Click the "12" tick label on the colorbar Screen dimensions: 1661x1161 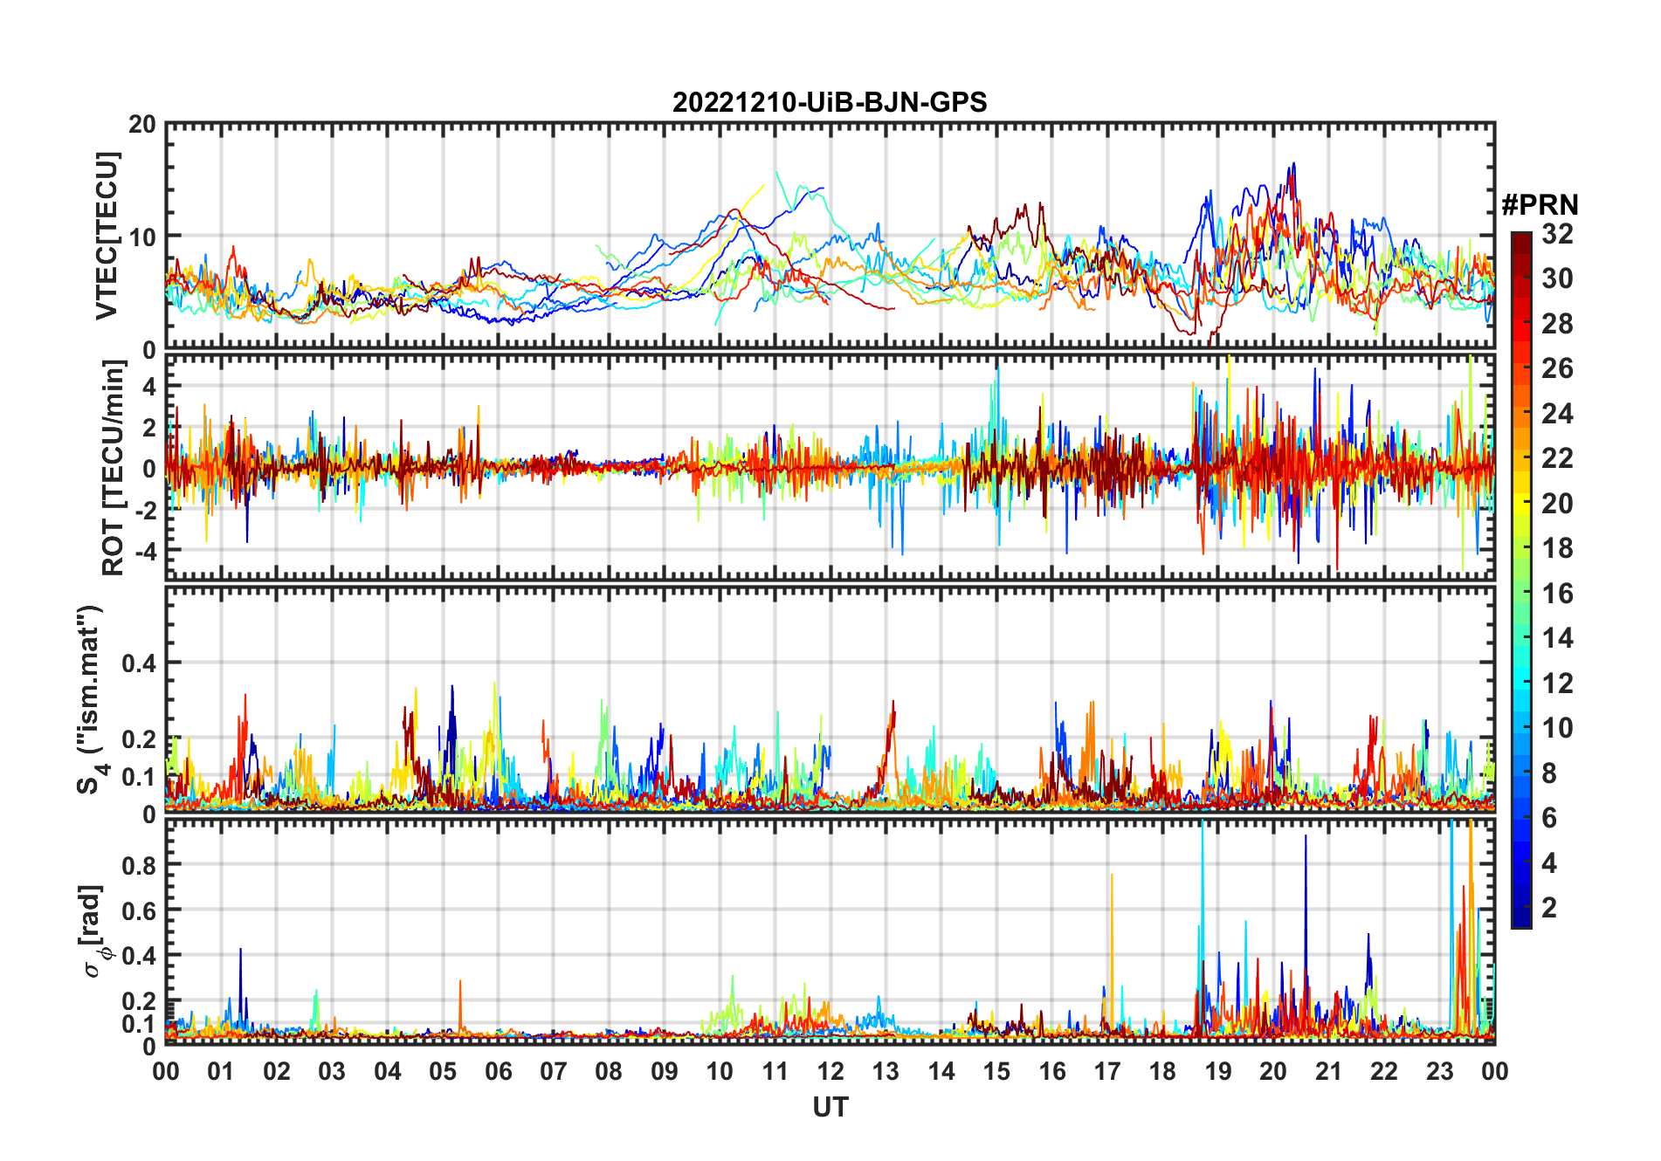pos(1557,684)
